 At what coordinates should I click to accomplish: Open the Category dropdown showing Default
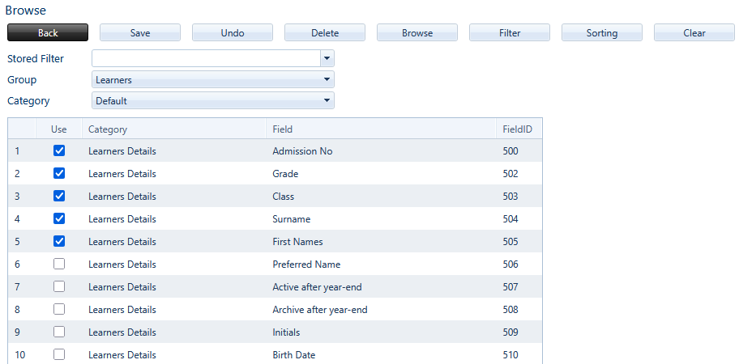pos(213,100)
